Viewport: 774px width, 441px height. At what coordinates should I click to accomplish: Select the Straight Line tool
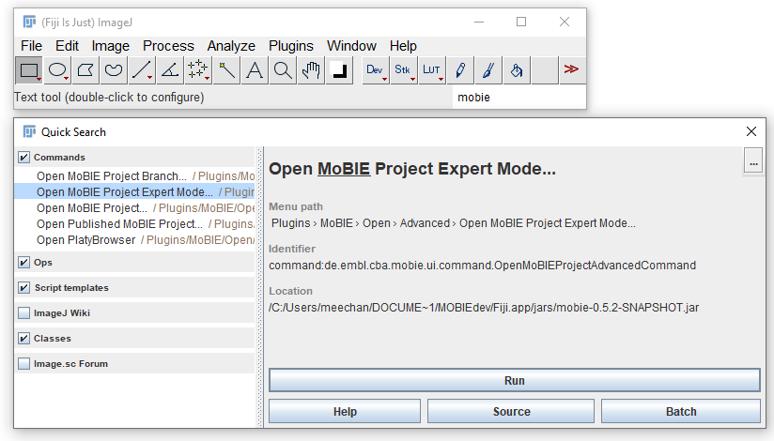[x=142, y=70]
